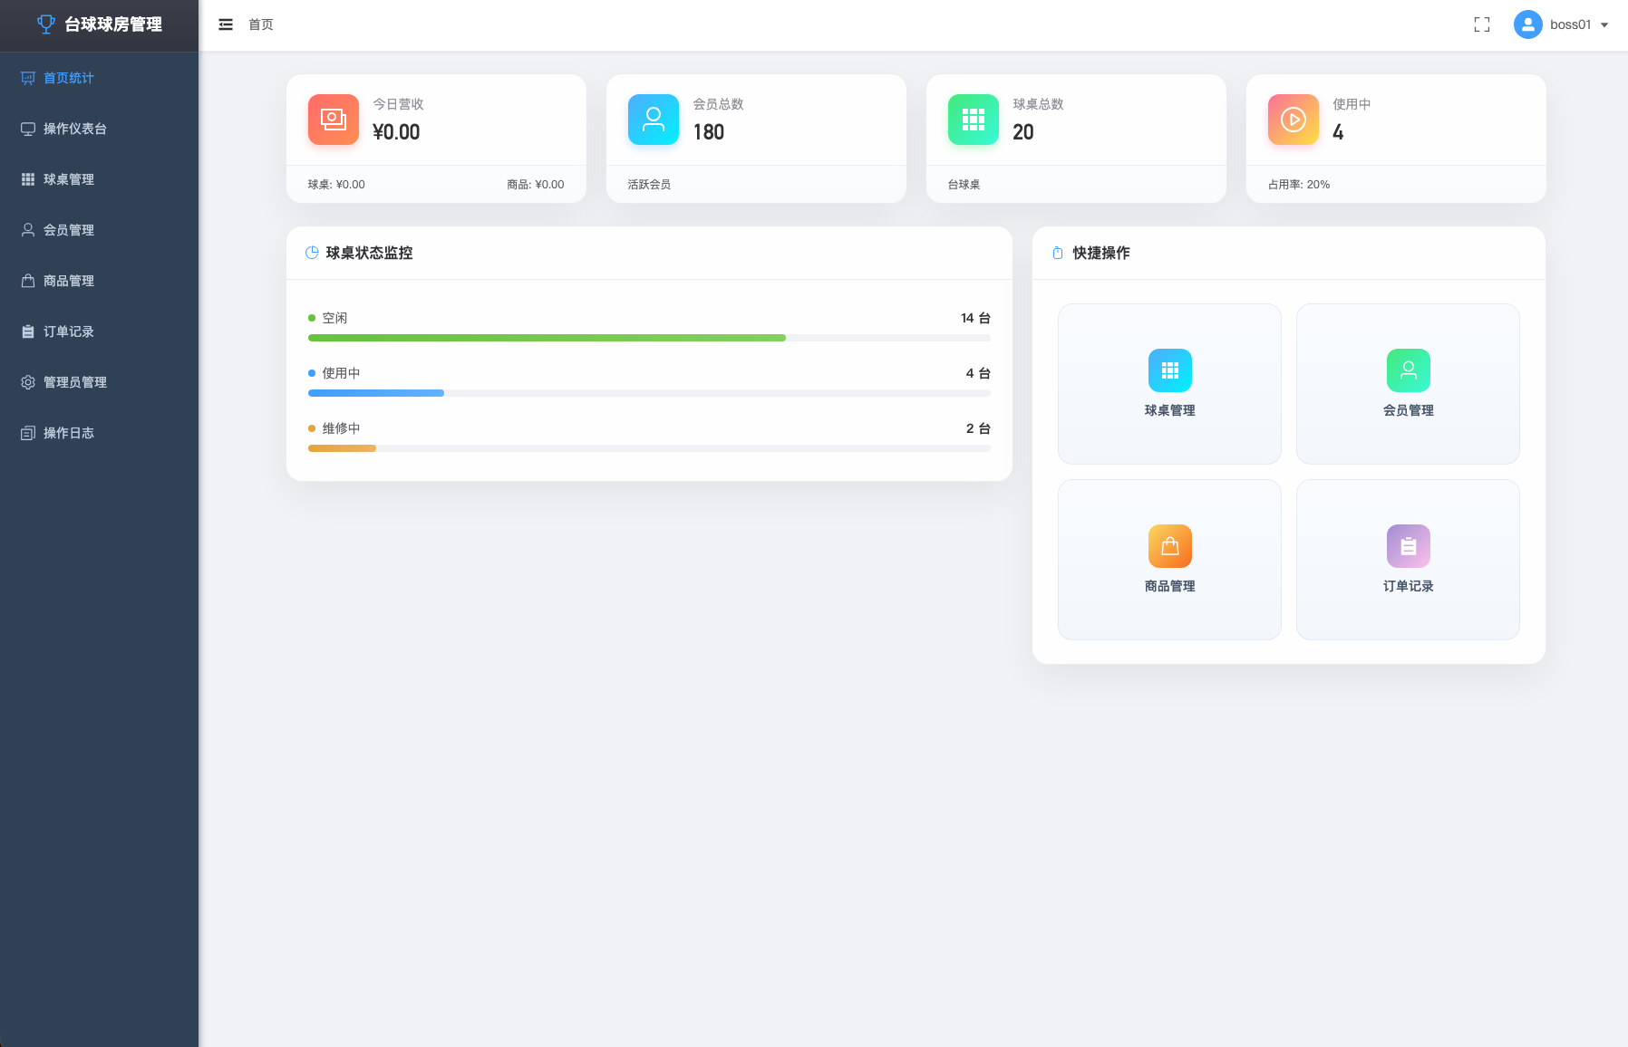Click the 占用率: 20% text

pos(1299,185)
